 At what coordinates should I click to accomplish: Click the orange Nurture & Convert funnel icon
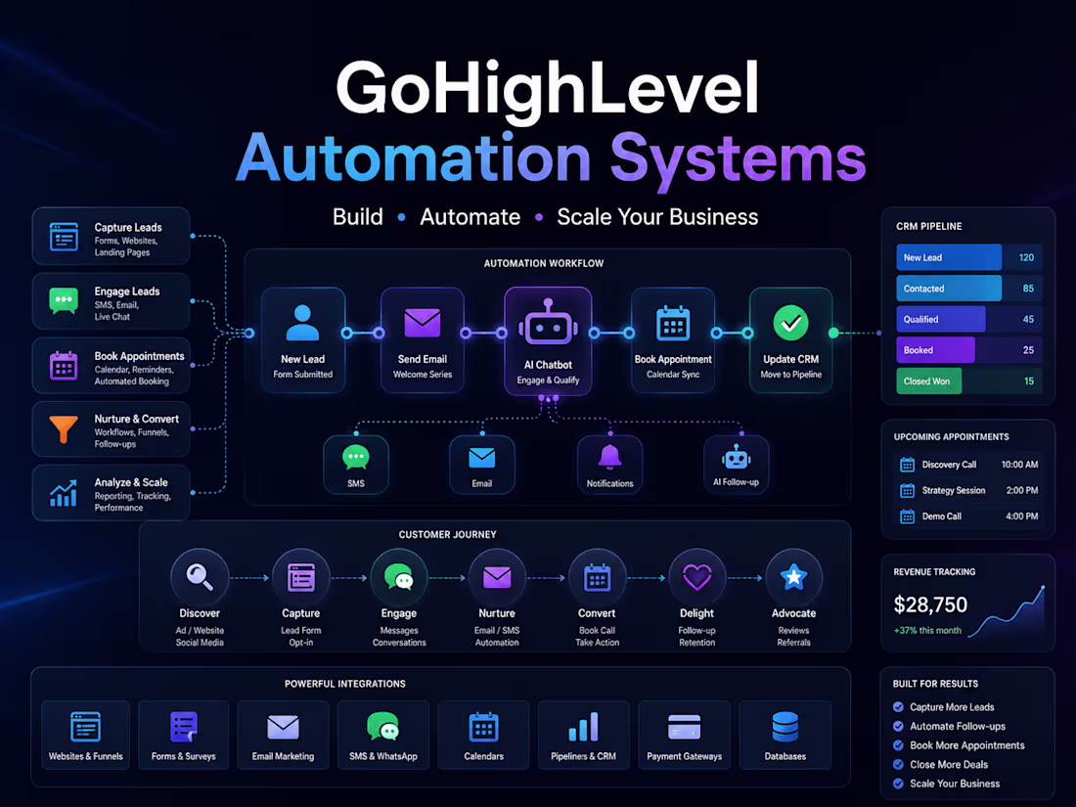click(64, 428)
